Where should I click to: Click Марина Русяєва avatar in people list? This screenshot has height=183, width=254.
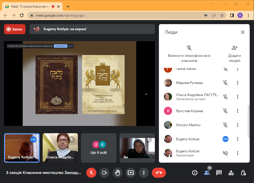pos(168,83)
